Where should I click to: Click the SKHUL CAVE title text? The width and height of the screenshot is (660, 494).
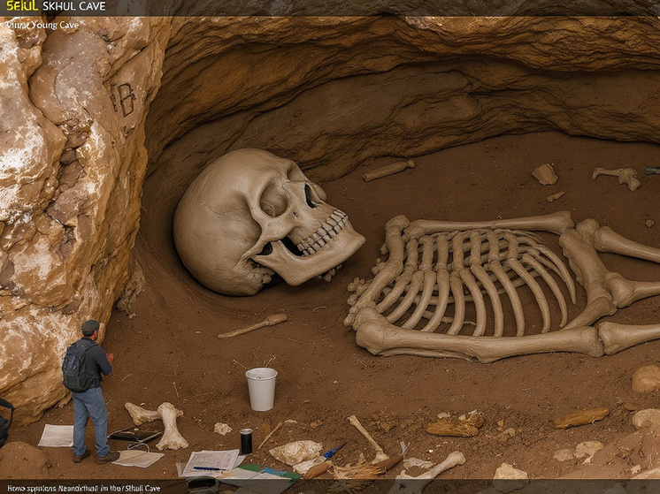[74, 7]
